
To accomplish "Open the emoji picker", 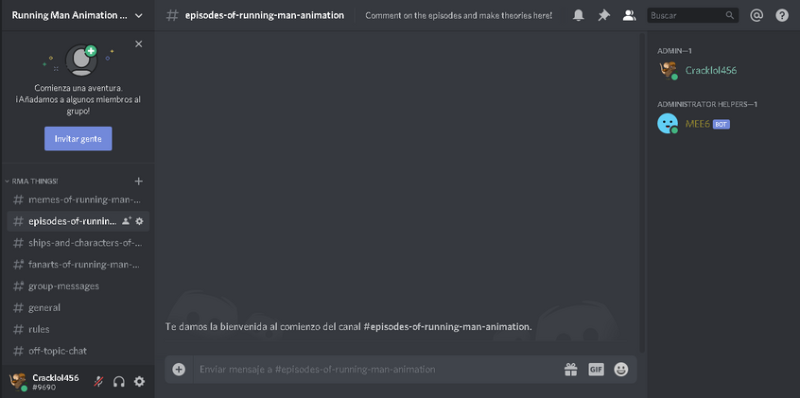I will click(621, 370).
